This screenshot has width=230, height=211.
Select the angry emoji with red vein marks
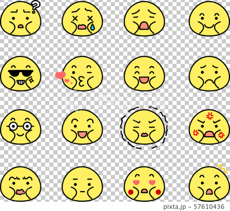click(x=210, y=127)
